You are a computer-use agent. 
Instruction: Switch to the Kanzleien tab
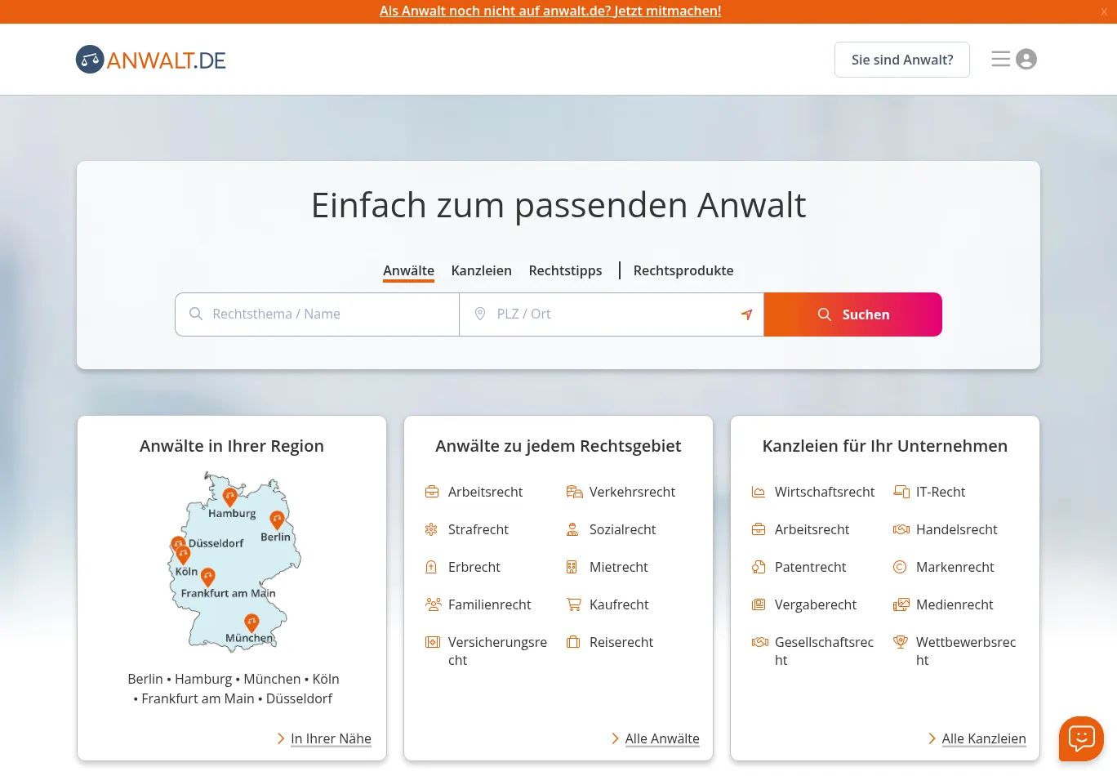[481, 270]
